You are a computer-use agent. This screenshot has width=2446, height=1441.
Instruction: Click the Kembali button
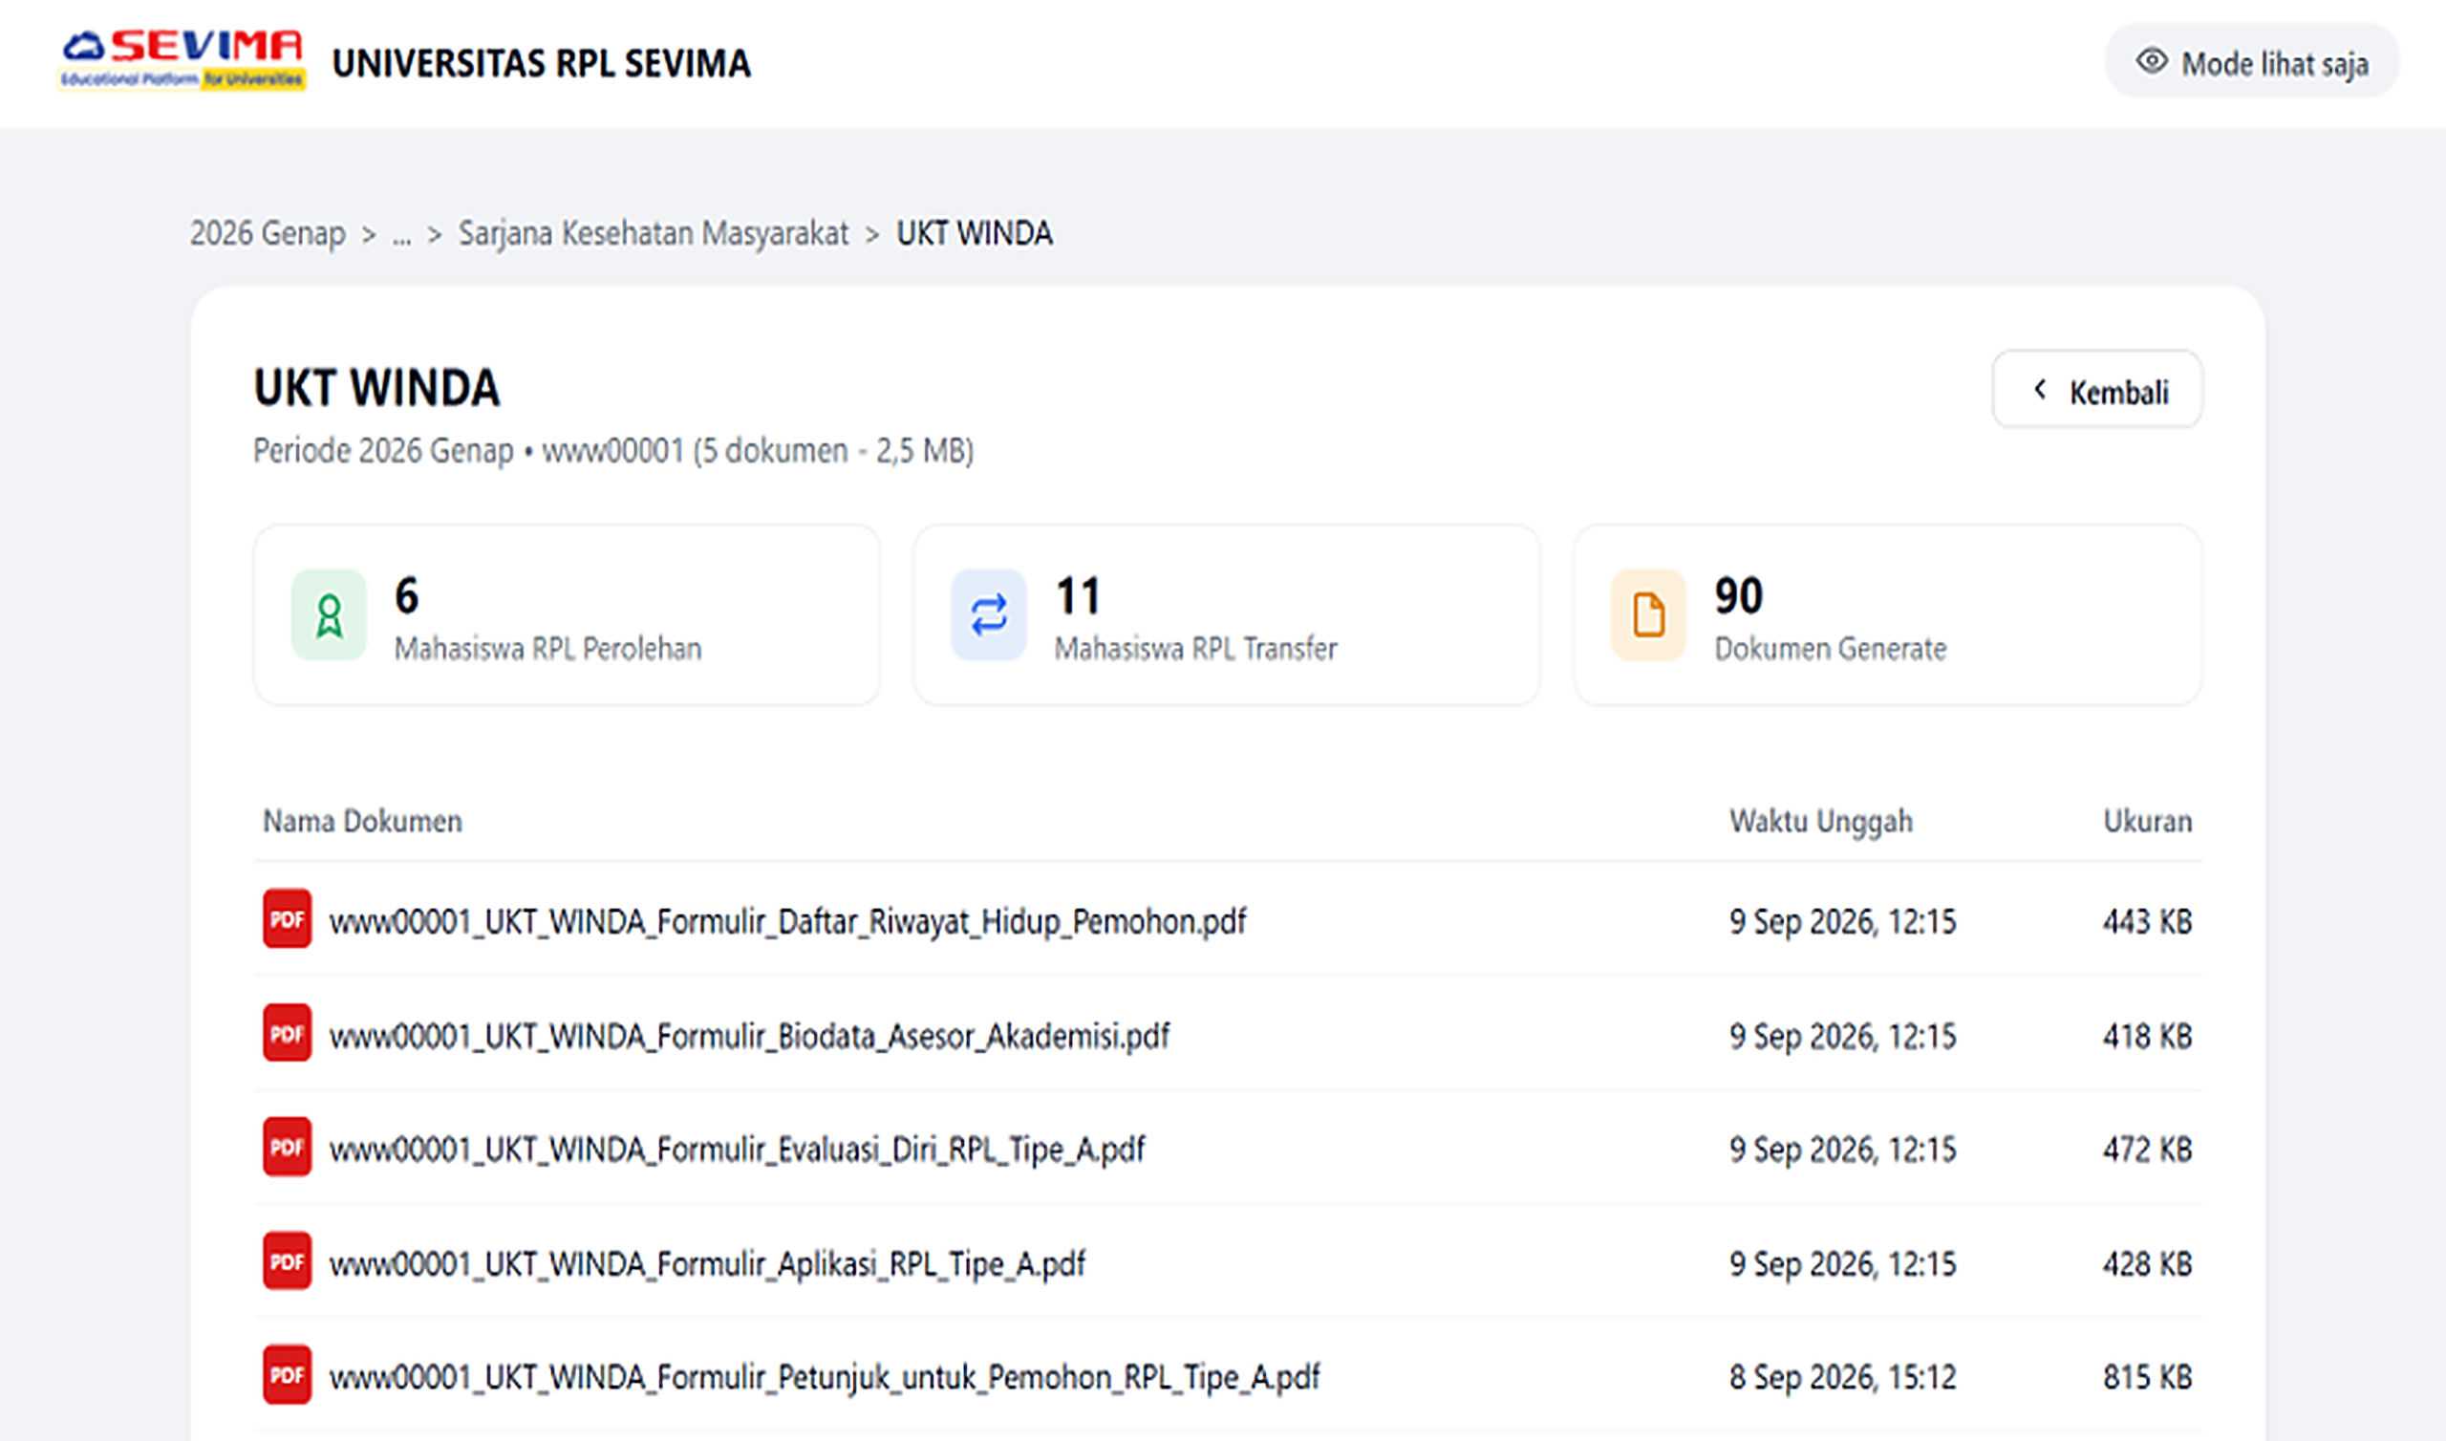coord(2096,389)
